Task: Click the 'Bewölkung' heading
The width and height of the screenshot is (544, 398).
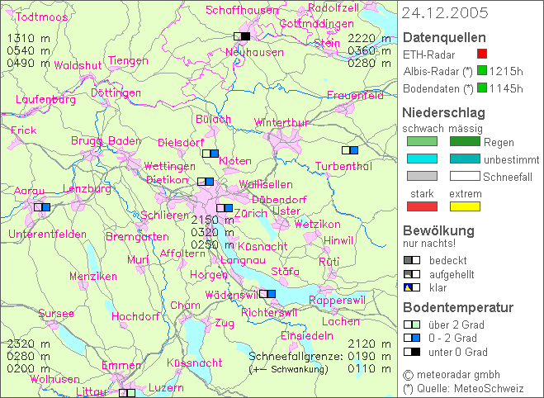Action: click(x=438, y=230)
